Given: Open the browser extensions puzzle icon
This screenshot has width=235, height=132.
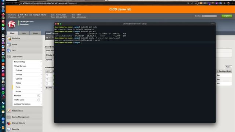Looking at the screenshot, I should click(224, 3).
